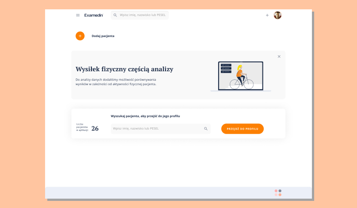Click the Liczba pacjentów w aplikacji label
Viewport: 357px width, 208px height.
[x=82, y=127]
